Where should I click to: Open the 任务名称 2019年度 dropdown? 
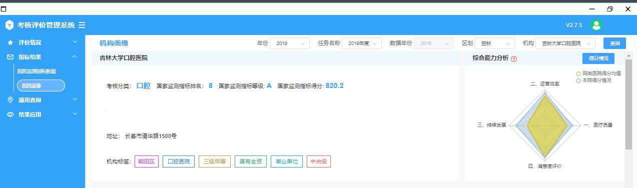click(362, 43)
